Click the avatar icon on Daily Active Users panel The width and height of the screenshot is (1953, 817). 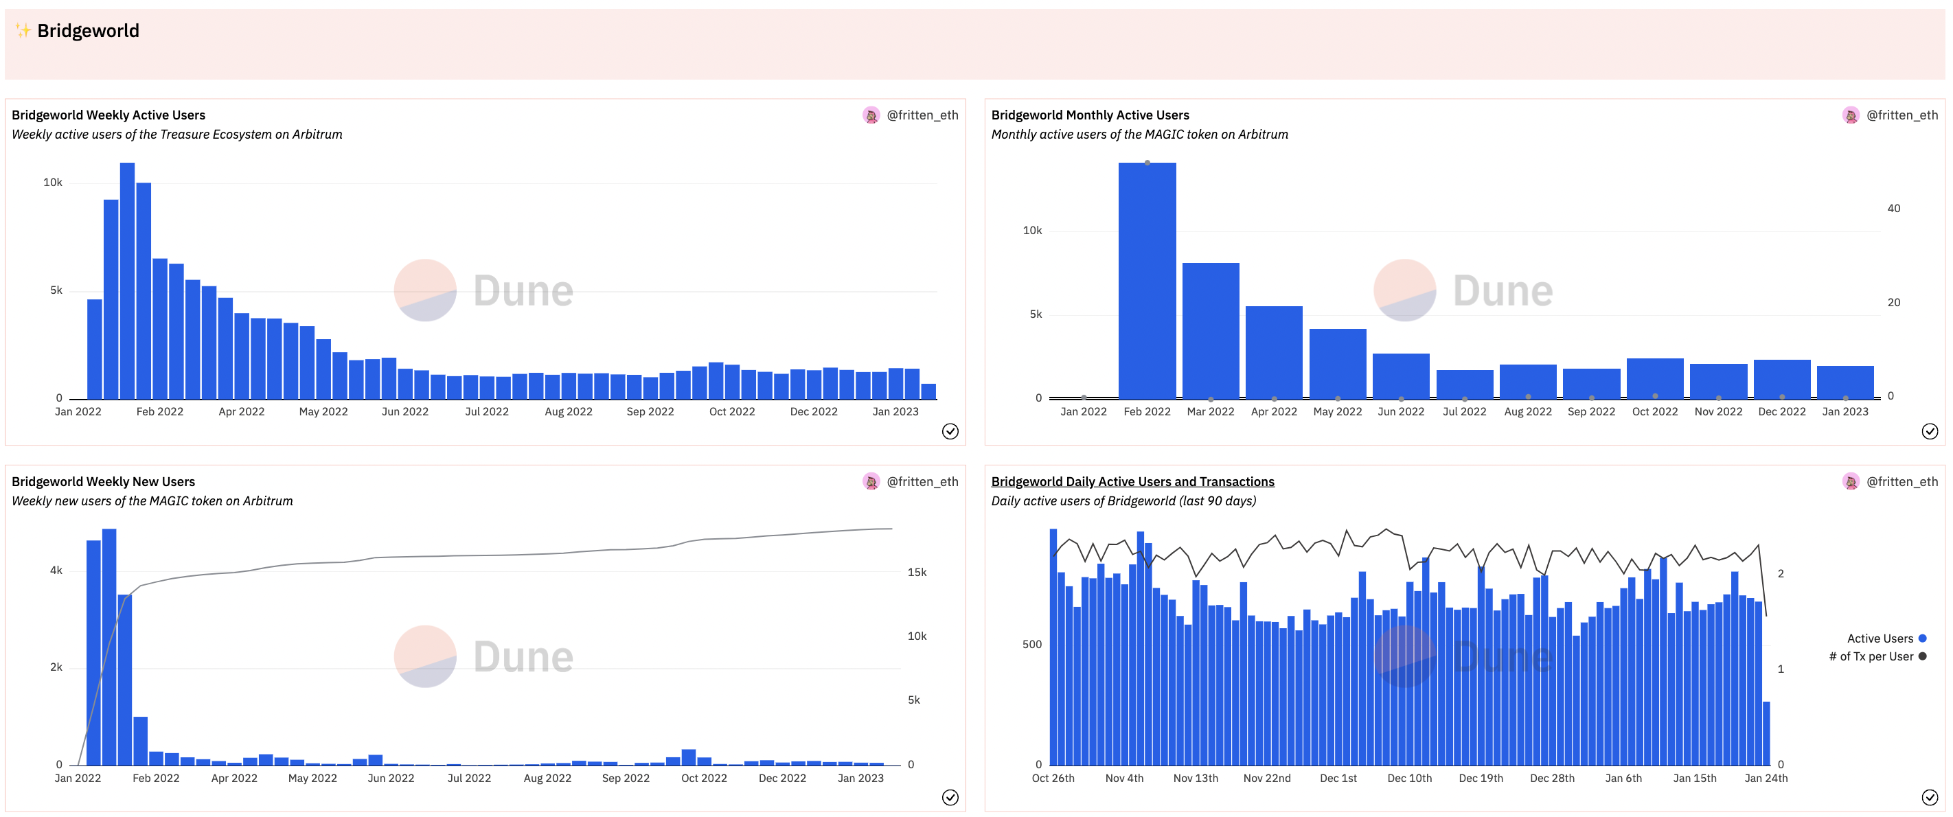click(x=1851, y=482)
